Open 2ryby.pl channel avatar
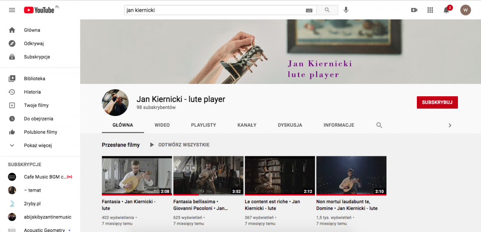 click(12, 204)
